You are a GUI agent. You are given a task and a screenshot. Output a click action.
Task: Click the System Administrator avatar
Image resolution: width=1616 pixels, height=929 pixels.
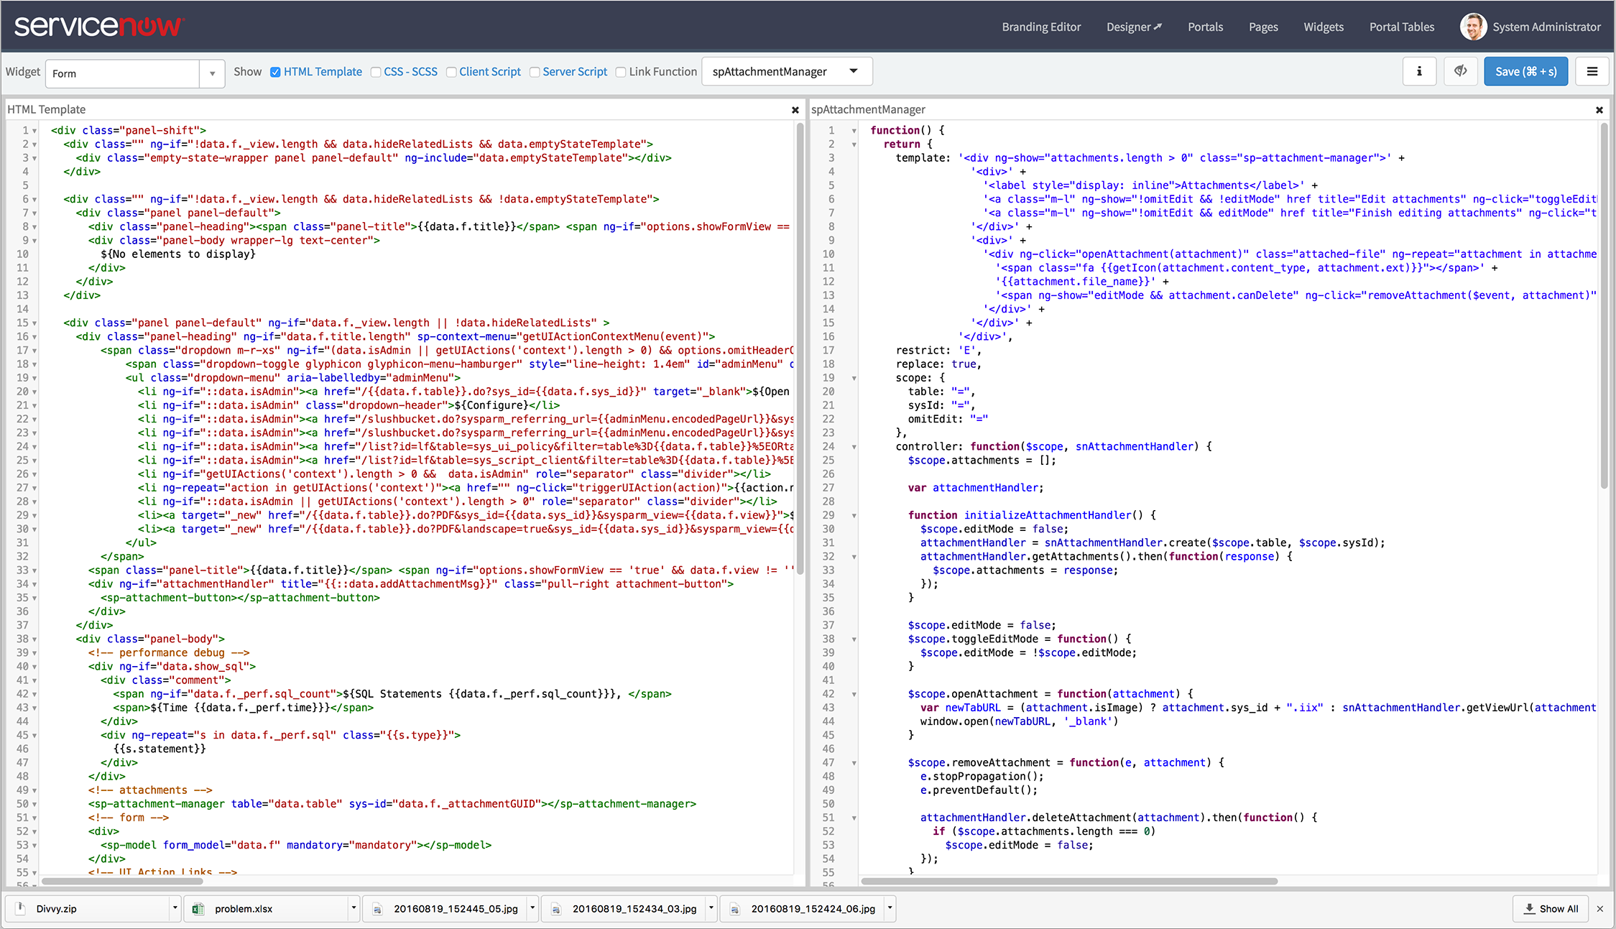pos(1473,27)
